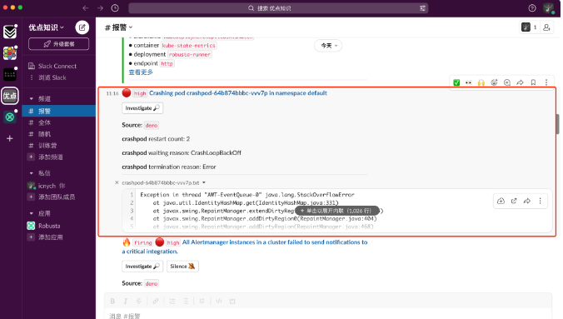This screenshot has height=319, width=563.
Task: Insert a link in composer
Action: tap(156, 301)
